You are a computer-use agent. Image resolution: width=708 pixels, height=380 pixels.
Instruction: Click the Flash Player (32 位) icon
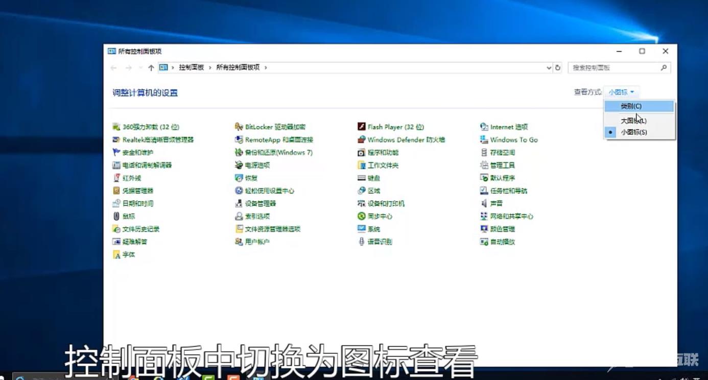pyautogui.click(x=361, y=127)
